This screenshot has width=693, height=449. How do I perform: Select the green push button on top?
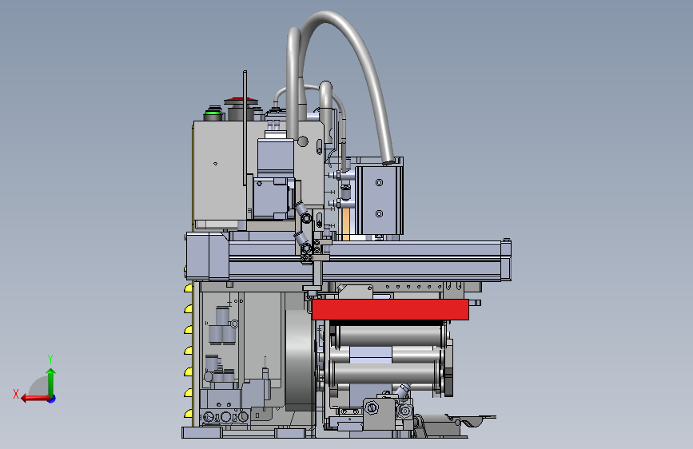point(213,113)
